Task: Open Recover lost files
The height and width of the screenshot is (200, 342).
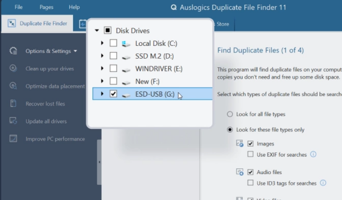Action: tap(45, 104)
